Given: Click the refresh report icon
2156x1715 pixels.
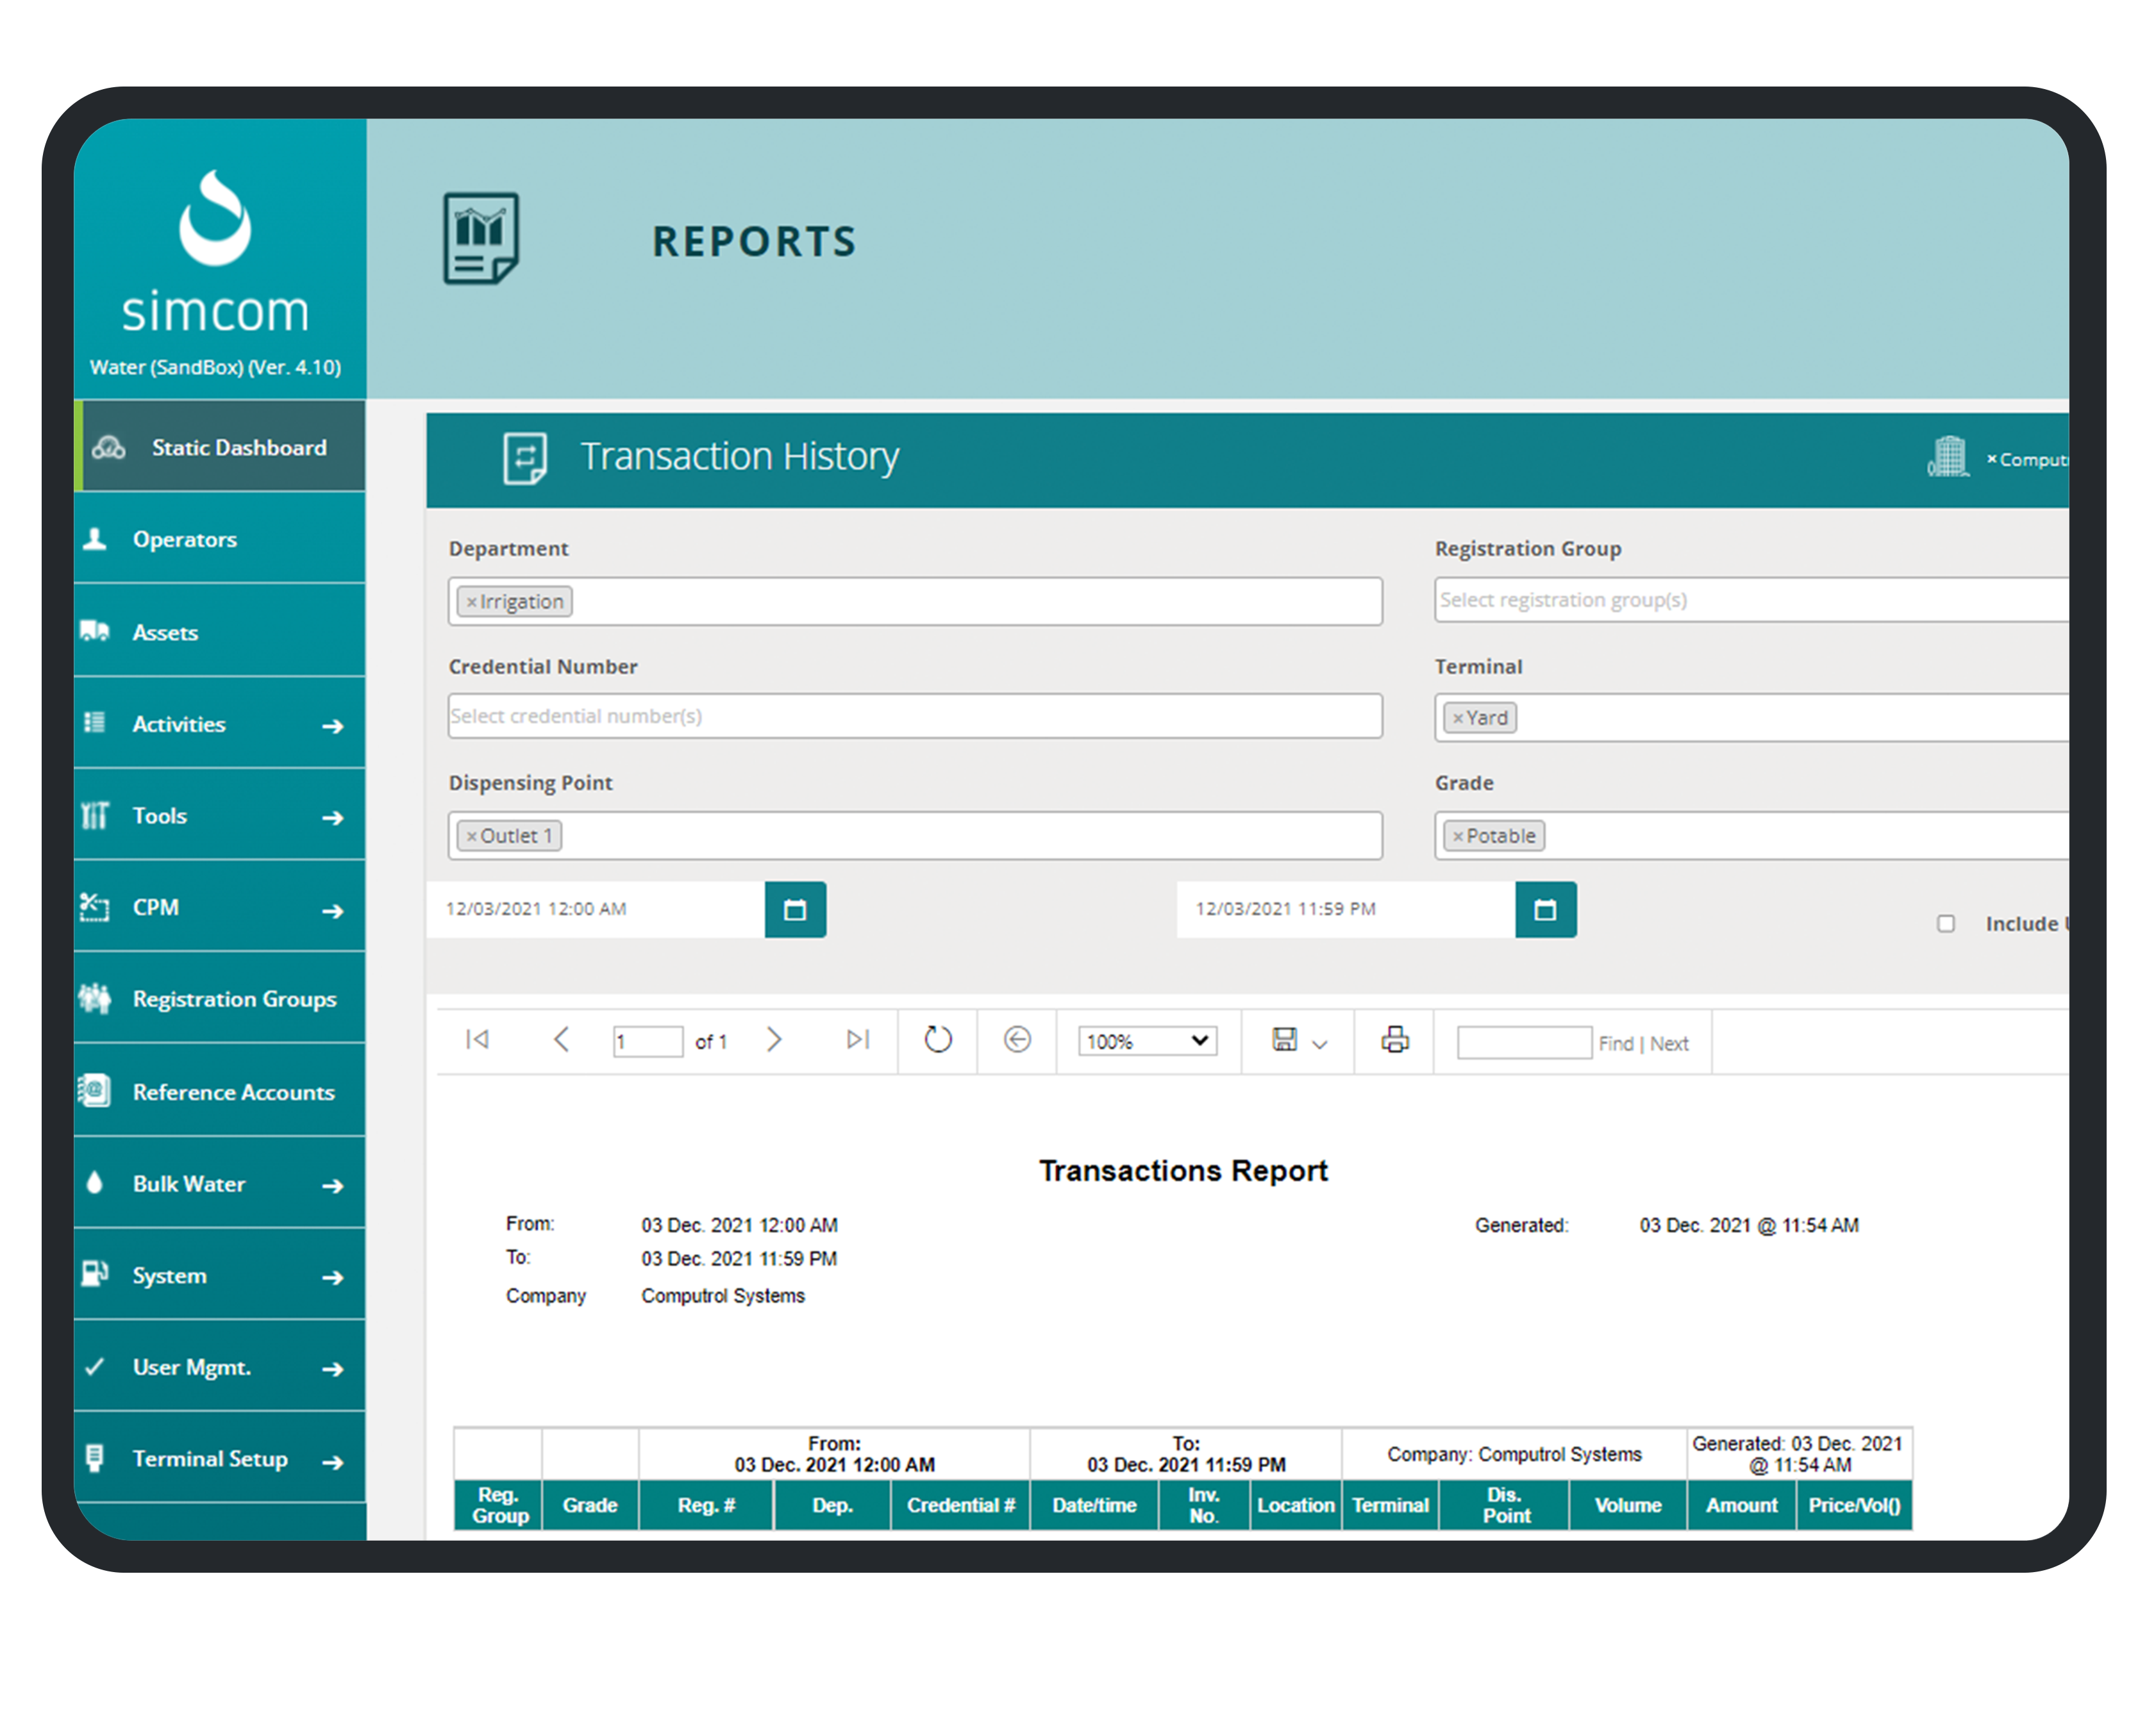Looking at the screenshot, I should tap(937, 1040).
